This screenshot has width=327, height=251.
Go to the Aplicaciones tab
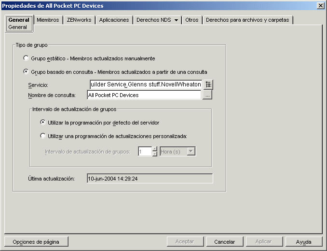click(x=114, y=20)
